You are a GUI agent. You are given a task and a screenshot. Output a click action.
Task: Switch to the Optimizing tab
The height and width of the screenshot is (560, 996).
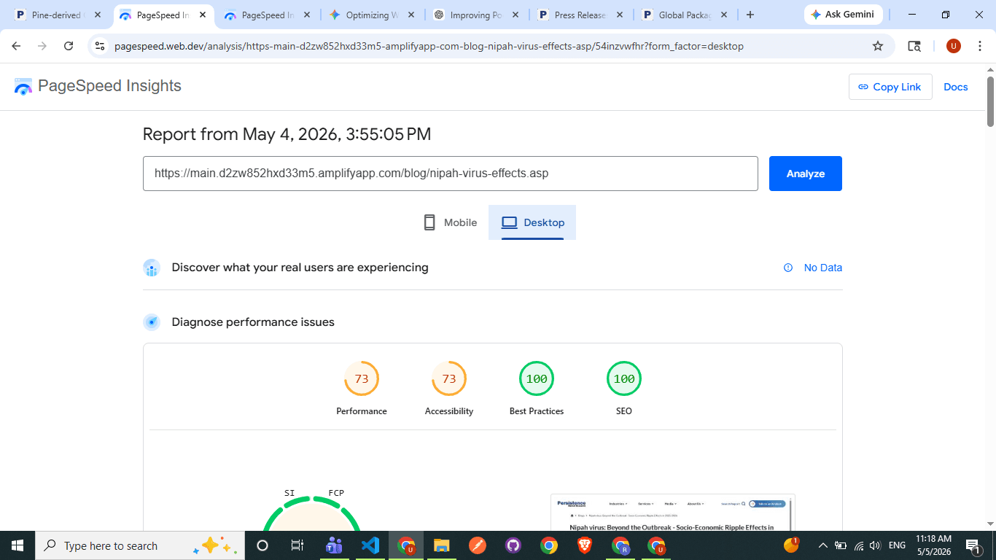[x=373, y=15]
